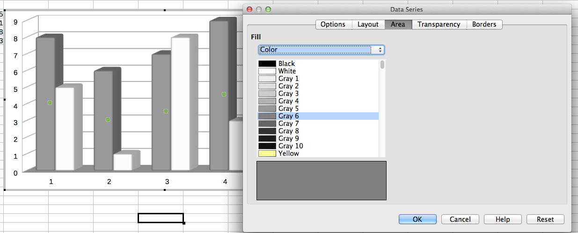Choose White in the color list
Image resolution: width=578 pixels, height=233 pixels.
(318, 71)
